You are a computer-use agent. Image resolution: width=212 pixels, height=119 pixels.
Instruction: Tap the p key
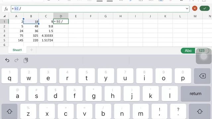click(x=183, y=76)
